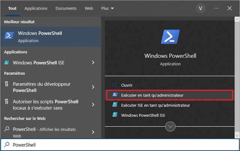This screenshot has width=240, height=151.
Task: Click the Exécuter en tant qu'administrateur icon
Action: (x=115, y=95)
